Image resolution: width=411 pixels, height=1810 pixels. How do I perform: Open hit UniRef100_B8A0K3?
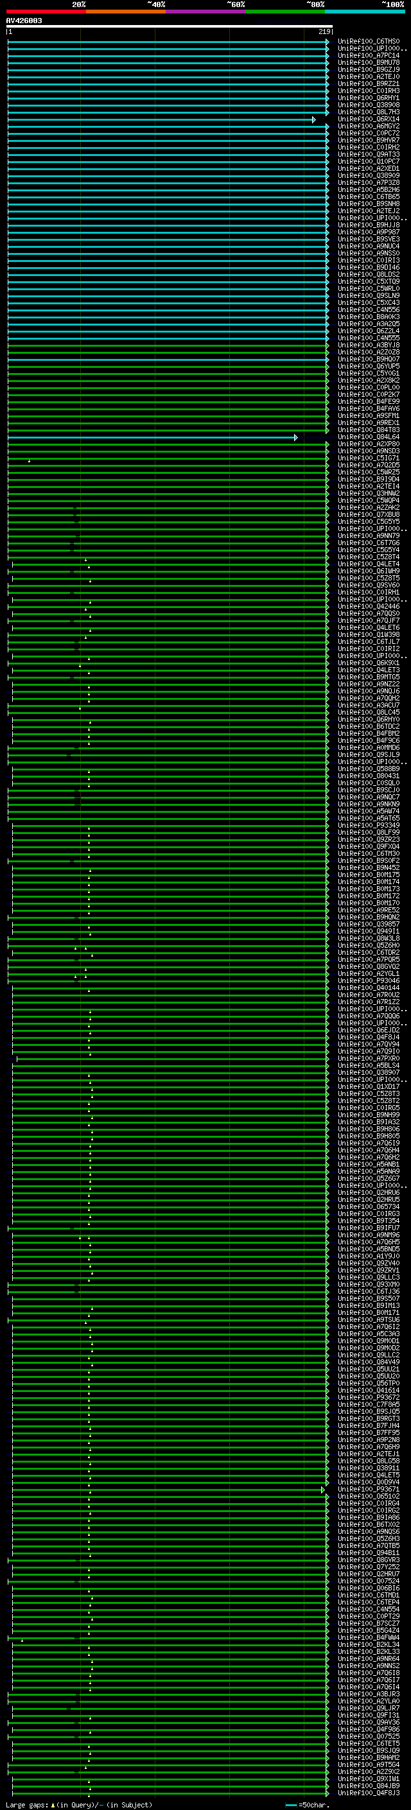click(x=369, y=316)
